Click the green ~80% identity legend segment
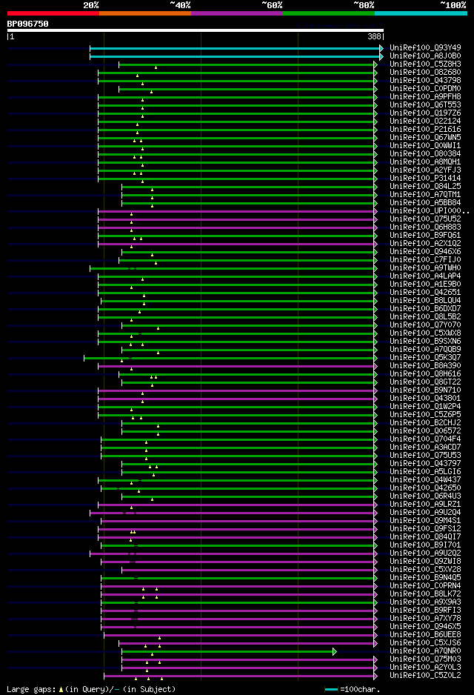 (329, 13)
